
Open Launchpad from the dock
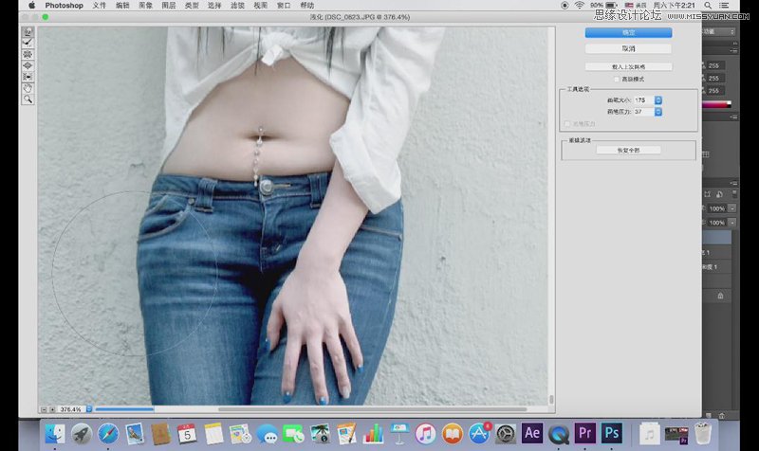click(82, 434)
